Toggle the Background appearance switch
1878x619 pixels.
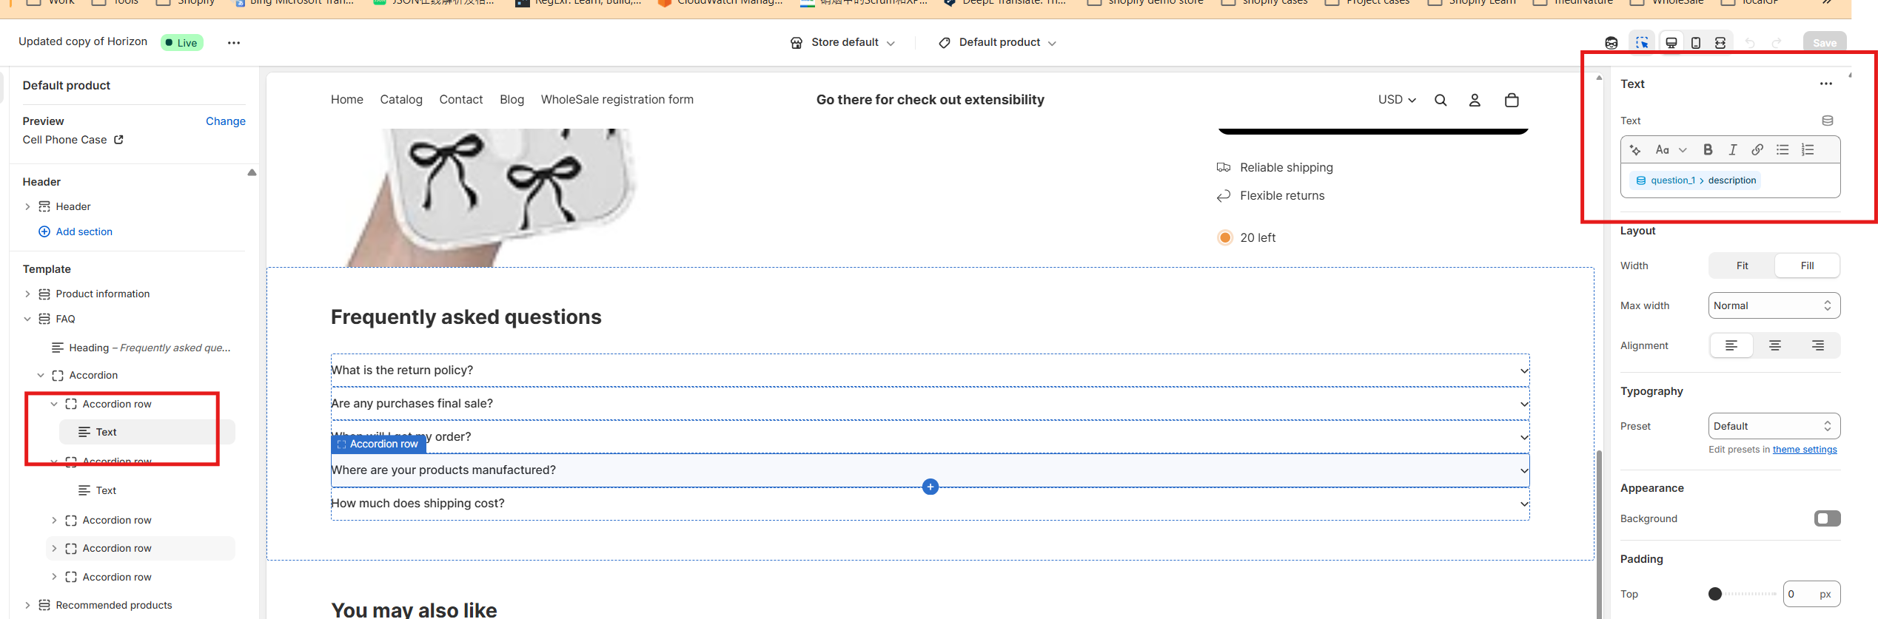pyautogui.click(x=1826, y=518)
